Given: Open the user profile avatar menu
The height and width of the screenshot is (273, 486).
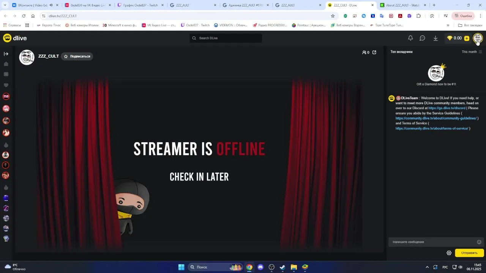Looking at the screenshot, I should (x=478, y=38).
